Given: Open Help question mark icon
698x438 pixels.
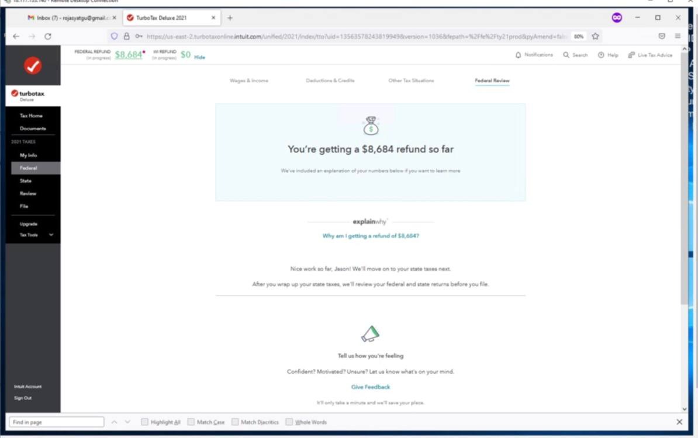Looking at the screenshot, I should pos(601,55).
